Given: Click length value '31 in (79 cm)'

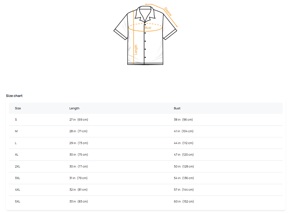Looking at the screenshot, I should [78, 178].
